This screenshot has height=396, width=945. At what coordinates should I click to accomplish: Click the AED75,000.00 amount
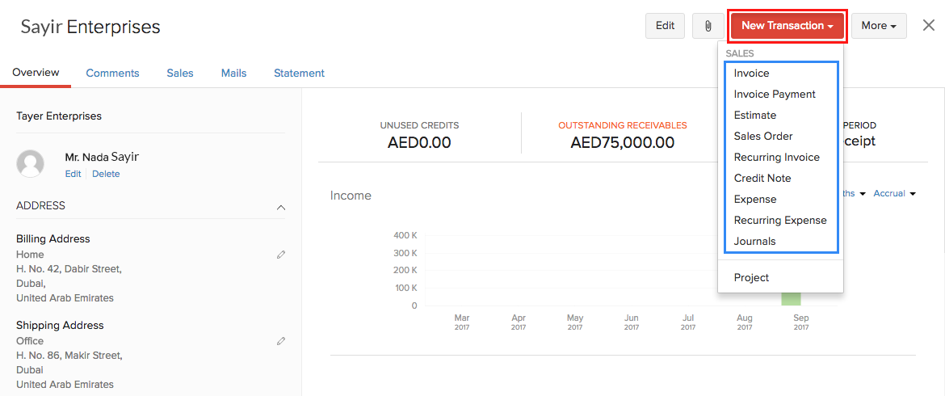pos(623,143)
